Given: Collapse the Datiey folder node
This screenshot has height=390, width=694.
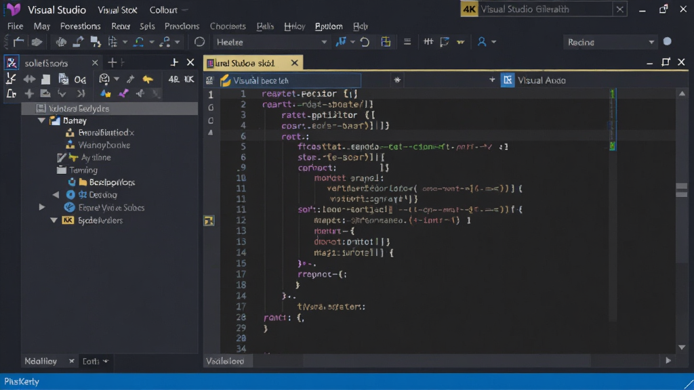Looking at the screenshot, I should click(41, 121).
